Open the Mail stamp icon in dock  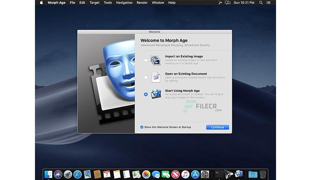[x=87, y=174]
